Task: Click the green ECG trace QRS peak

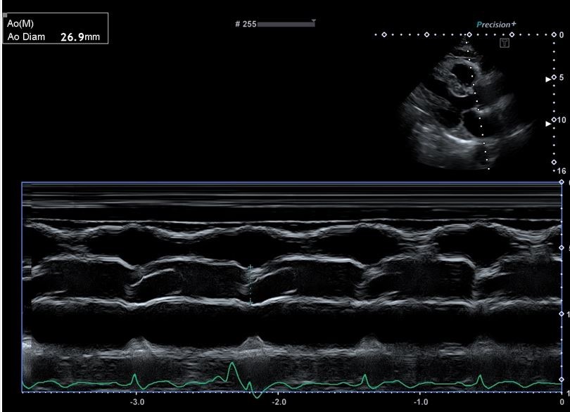Action: (x=231, y=366)
